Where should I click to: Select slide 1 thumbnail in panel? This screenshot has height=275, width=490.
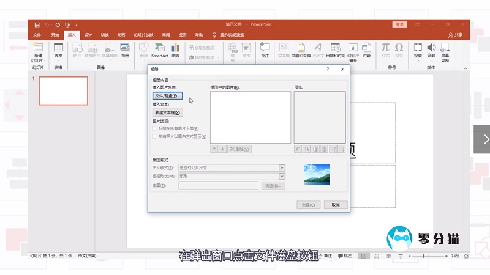(63, 90)
